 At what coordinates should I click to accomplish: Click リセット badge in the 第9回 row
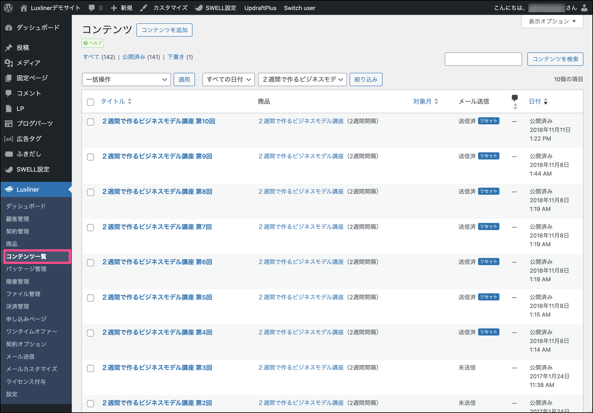(x=489, y=156)
